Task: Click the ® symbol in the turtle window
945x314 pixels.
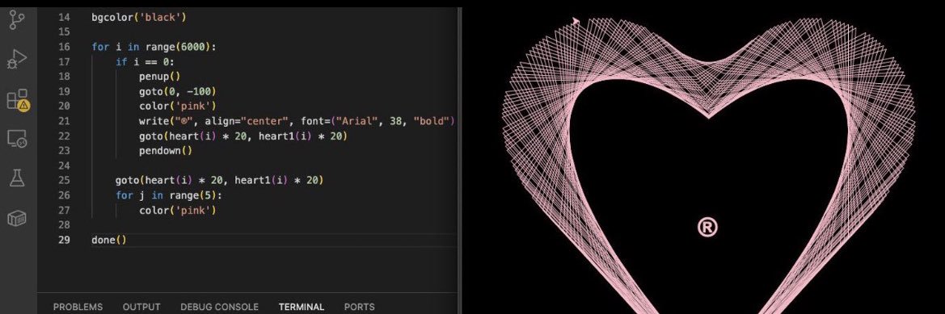Action: click(x=707, y=228)
